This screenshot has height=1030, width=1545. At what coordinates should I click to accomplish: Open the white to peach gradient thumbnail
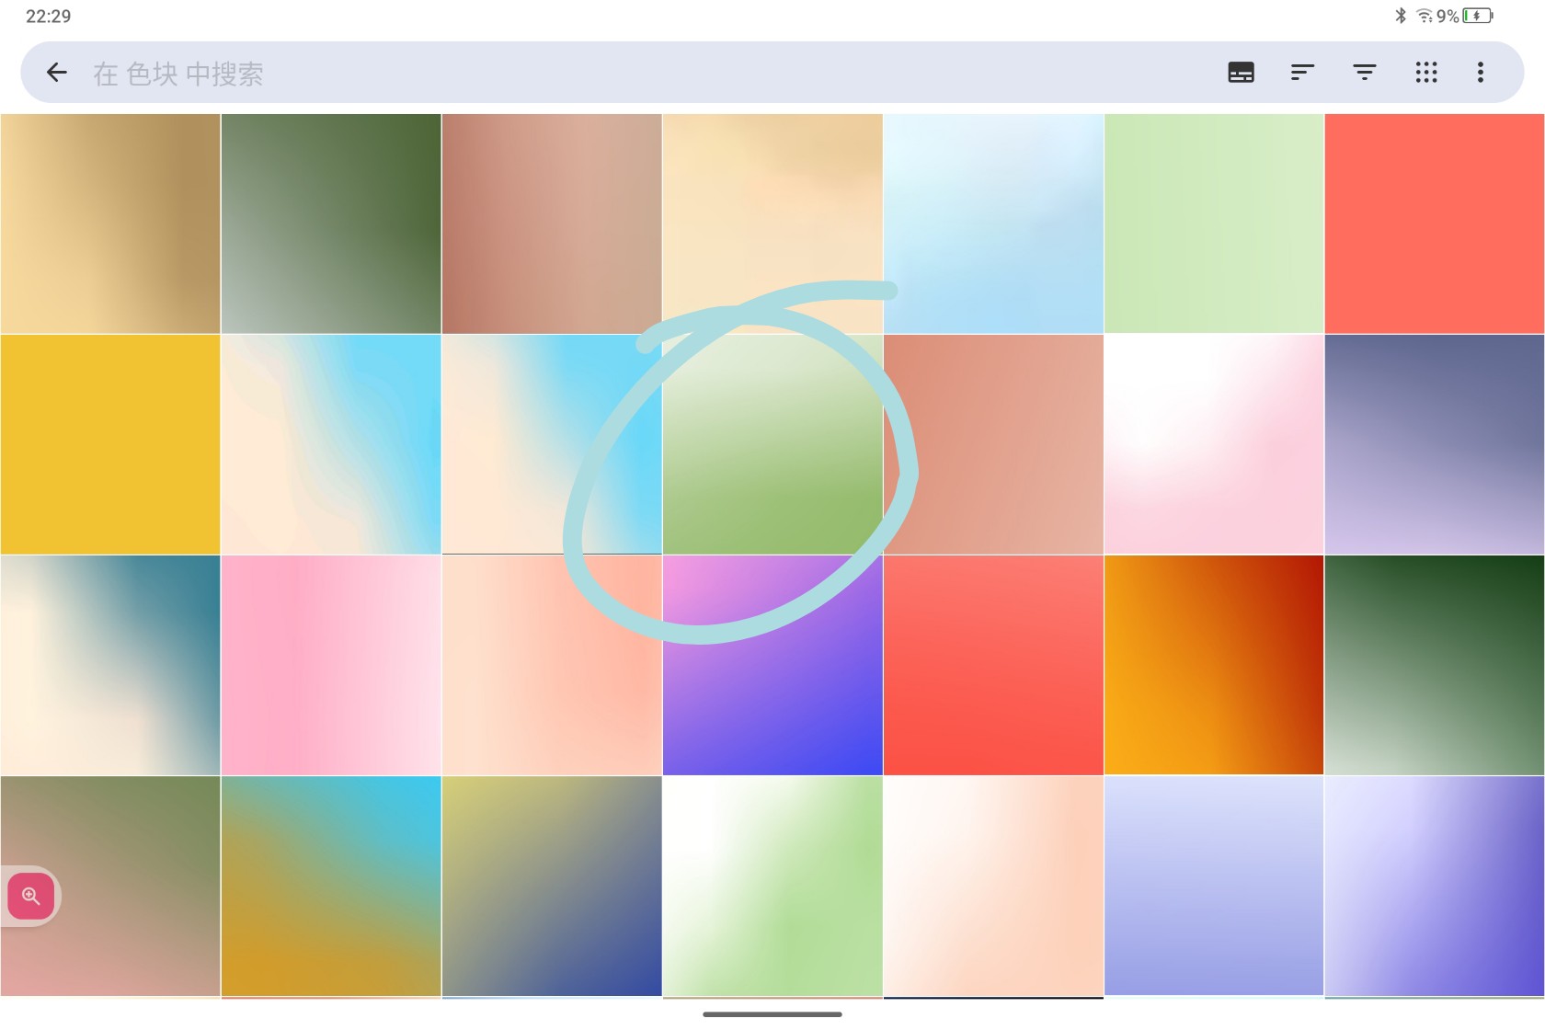click(x=993, y=886)
